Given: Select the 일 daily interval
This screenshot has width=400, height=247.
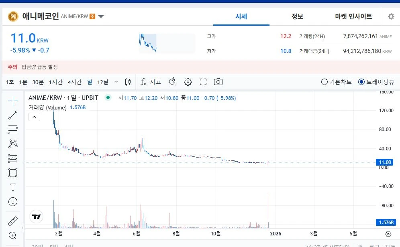Looking at the screenshot, I should point(90,82).
